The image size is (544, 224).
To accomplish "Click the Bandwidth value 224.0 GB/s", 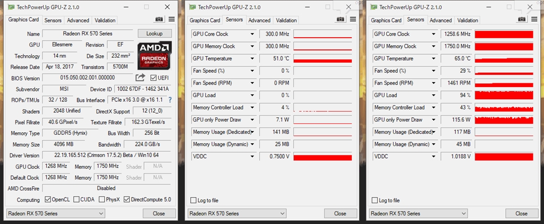I will click(x=148, y=144).
